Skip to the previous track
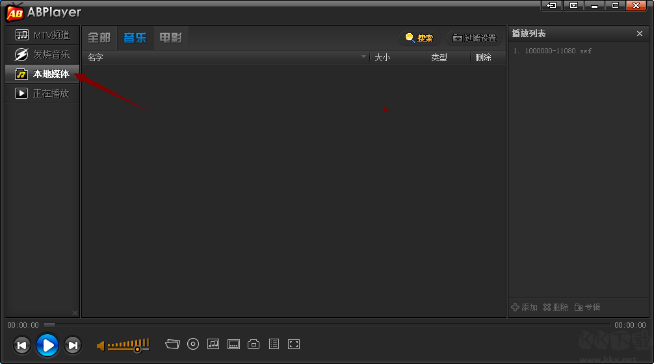Screen dimensions: 654x364 pyautogui.click(x=21, y=345)
